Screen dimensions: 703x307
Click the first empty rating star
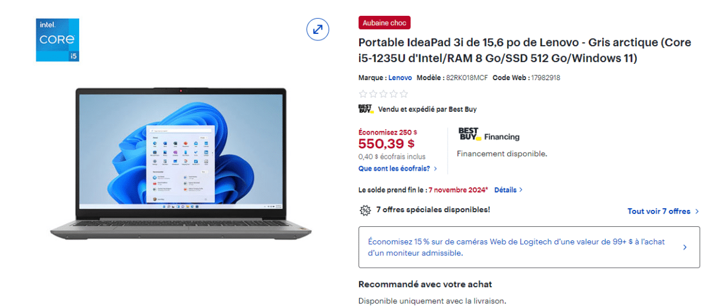(363, 94)
